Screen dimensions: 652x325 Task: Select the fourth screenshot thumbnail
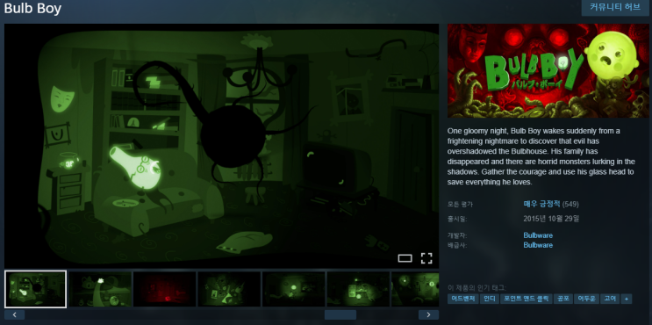[x=229, y=289]
